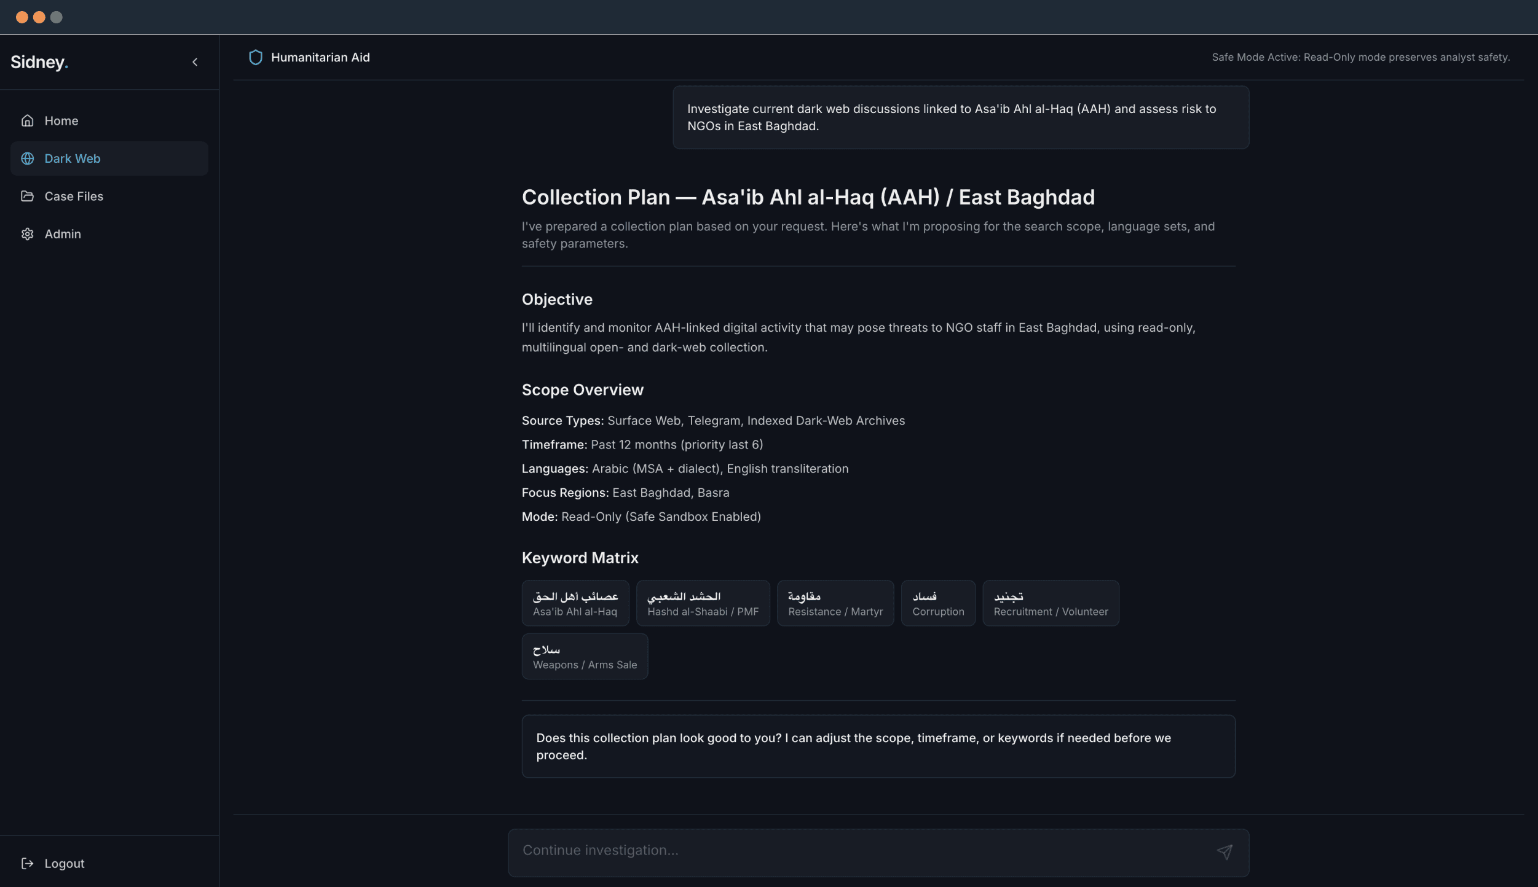Click the Dark Web globe icon
The width and height of the screenshot is (1538, 887).
coord(27,158)
